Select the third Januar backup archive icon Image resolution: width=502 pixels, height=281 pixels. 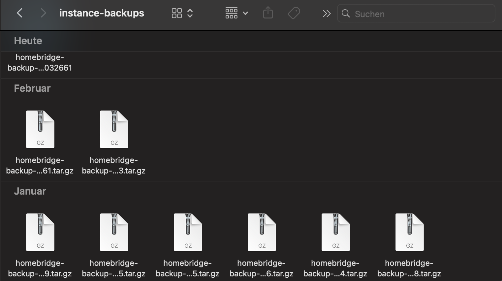tap(188, 232)
